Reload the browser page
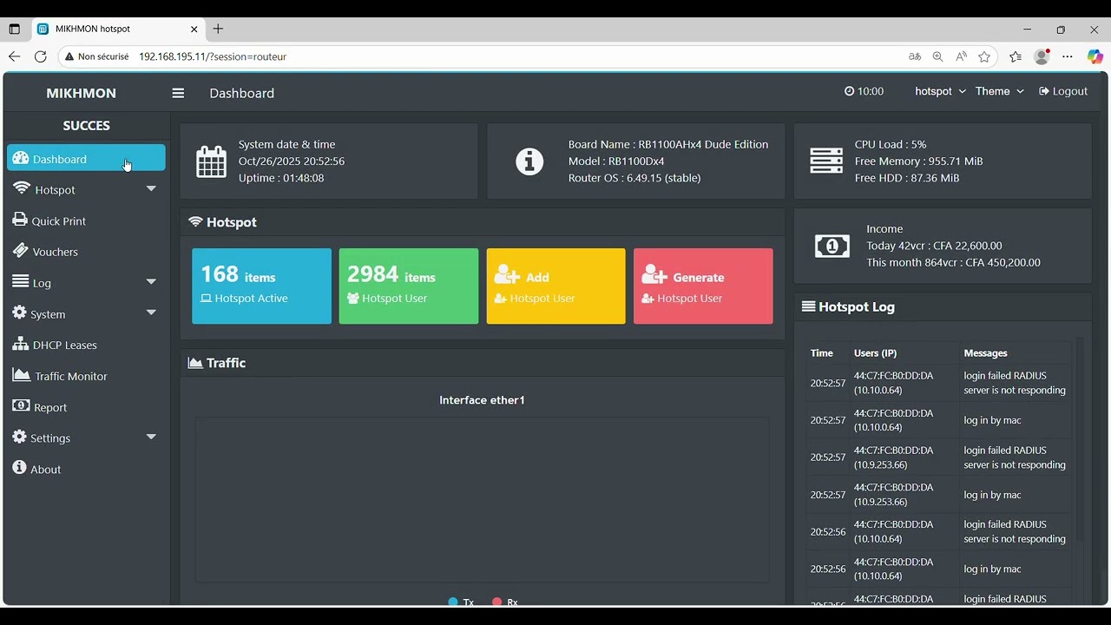This screenshot has height=625, width=1111. (40, 56)
